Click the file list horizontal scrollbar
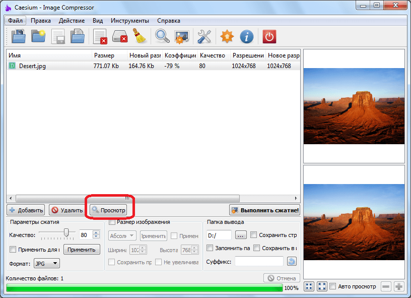Viewport: 411px width, 298px height. pos(127,198)
